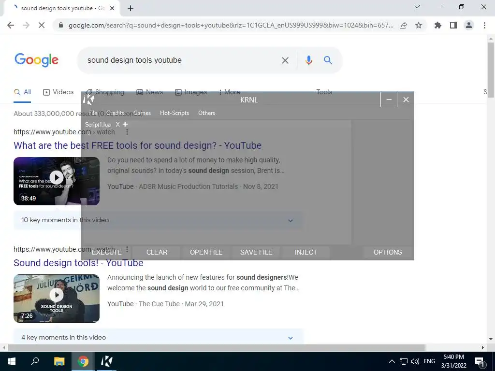495x371 pixels.
Task: Go forward in Chrome browser
Action: (x=26, y=25)
